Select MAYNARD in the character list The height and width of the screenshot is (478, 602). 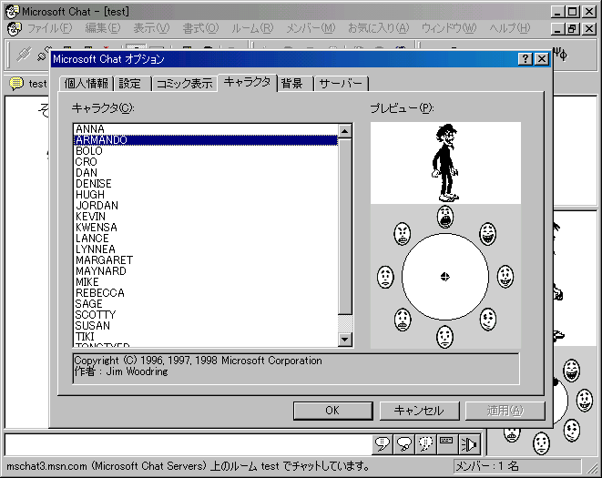(x=206, y=271)
